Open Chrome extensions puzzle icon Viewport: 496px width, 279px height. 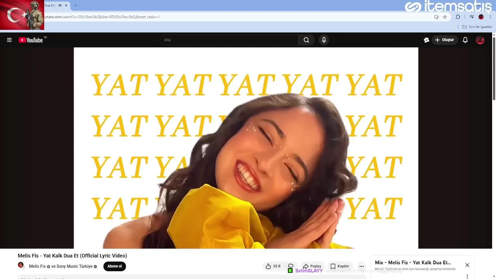[458, 17]
